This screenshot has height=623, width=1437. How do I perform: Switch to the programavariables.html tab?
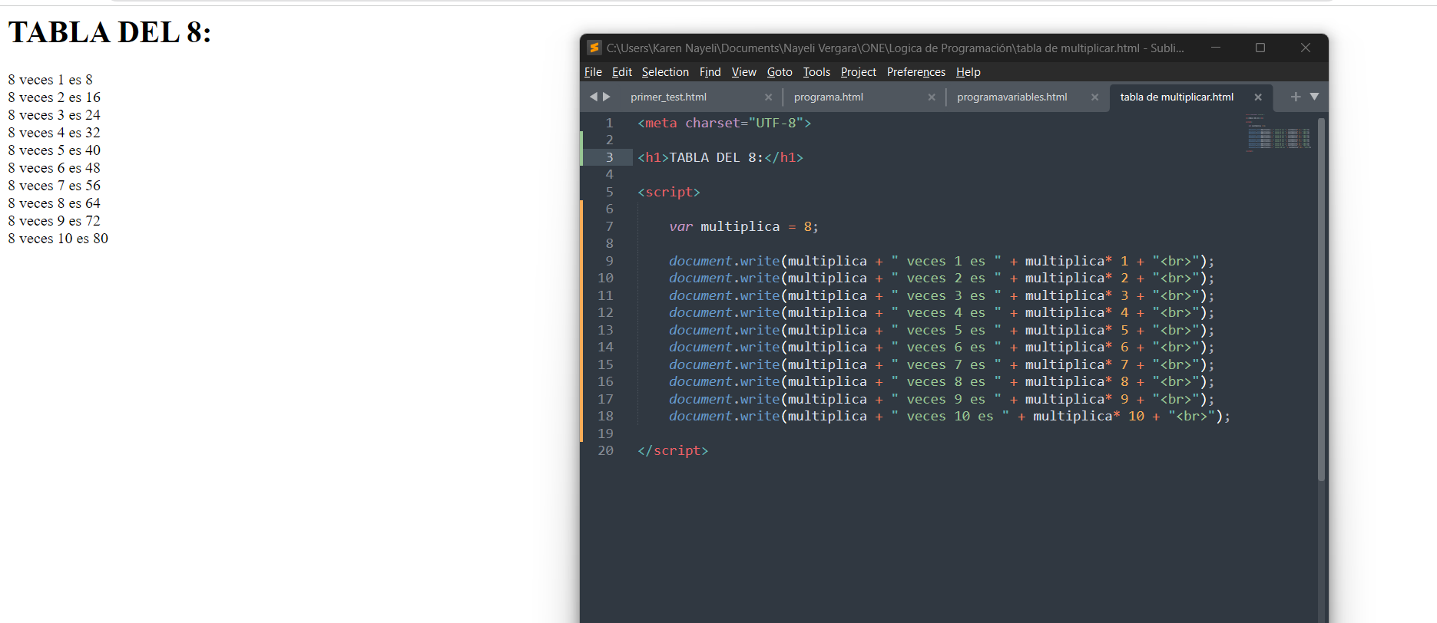click(1012, 97)
